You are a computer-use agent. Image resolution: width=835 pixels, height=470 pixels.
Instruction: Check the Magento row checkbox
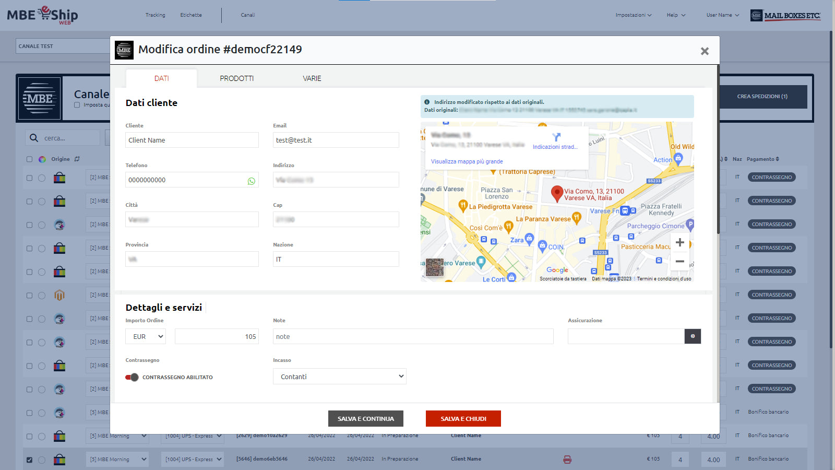pyautogui.click(x=29, y=296)
